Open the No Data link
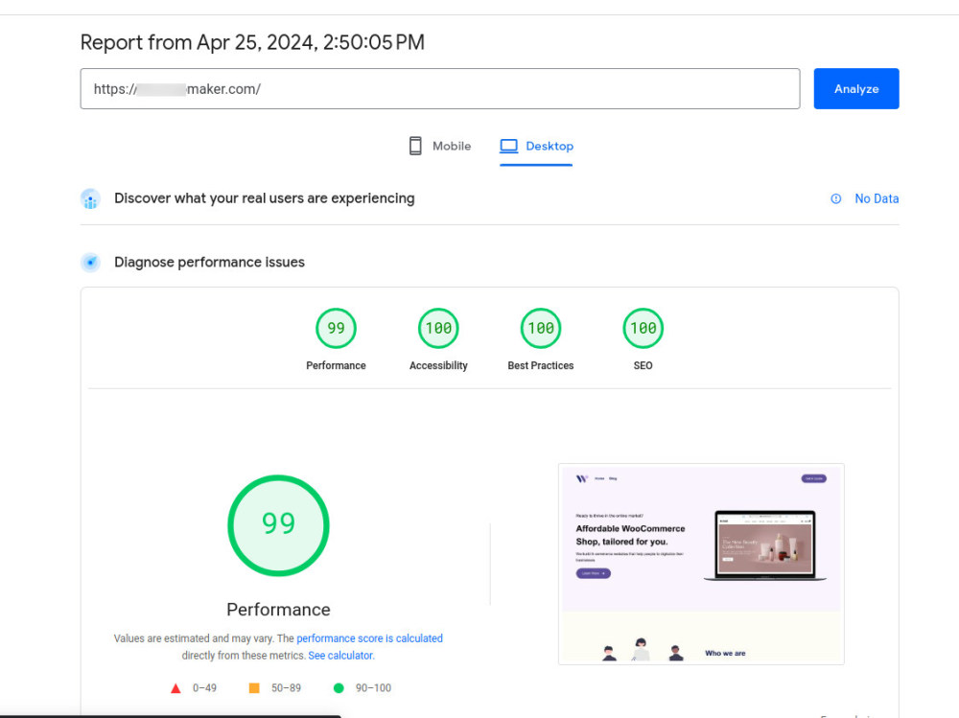Screen dimensions: 959x718 click(877, 198)
